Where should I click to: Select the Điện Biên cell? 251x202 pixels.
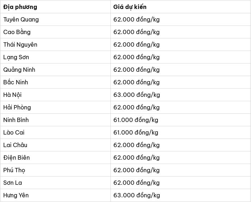tap(16, 158)
